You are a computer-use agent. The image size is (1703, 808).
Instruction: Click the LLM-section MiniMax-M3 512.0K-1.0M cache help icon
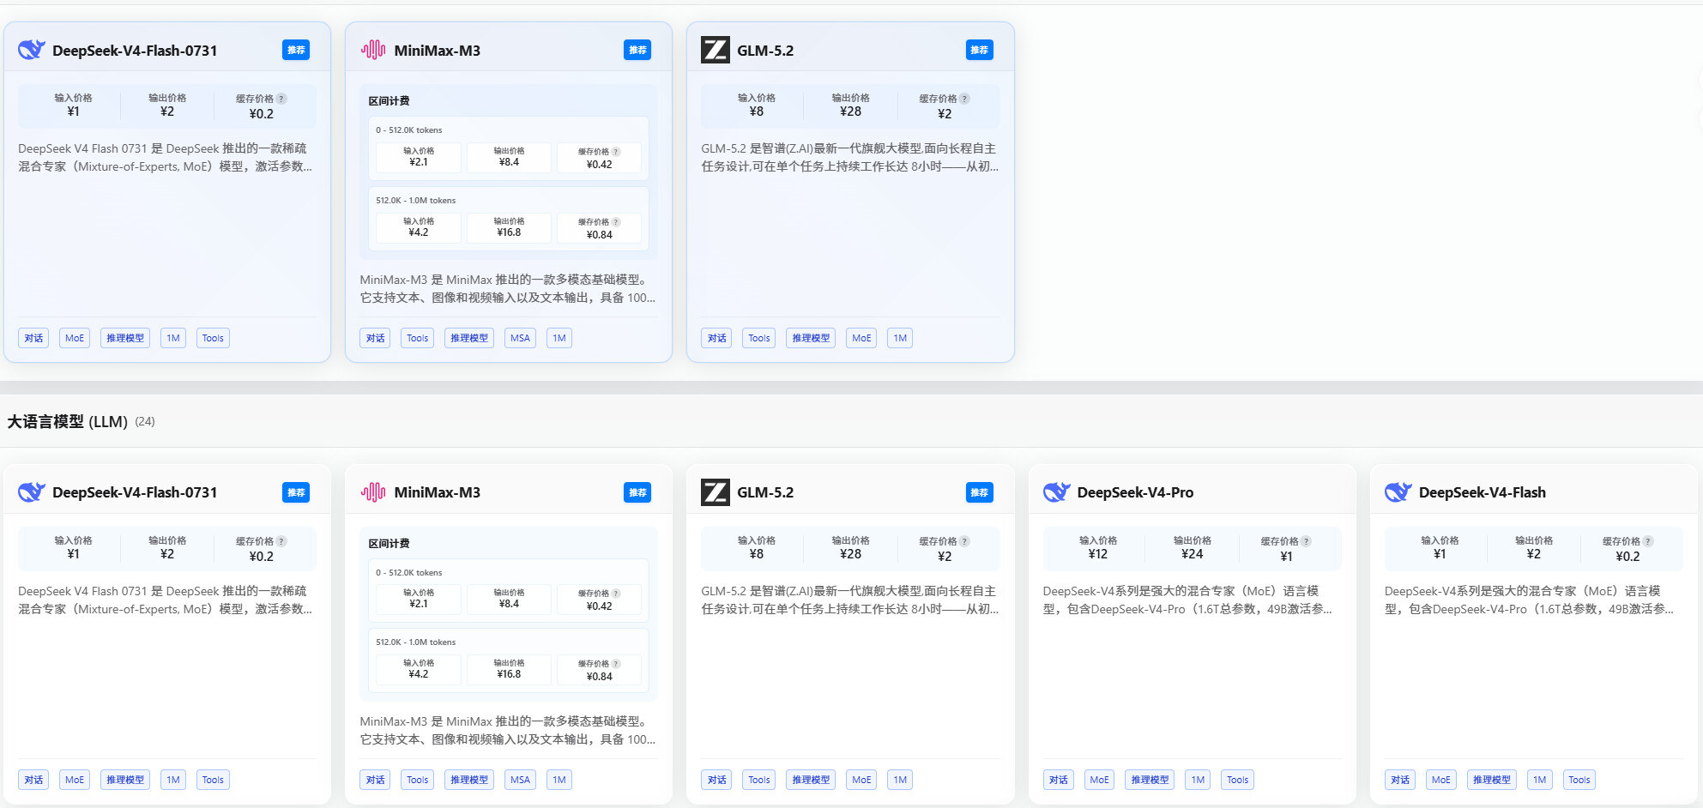[x=616, y=664]
